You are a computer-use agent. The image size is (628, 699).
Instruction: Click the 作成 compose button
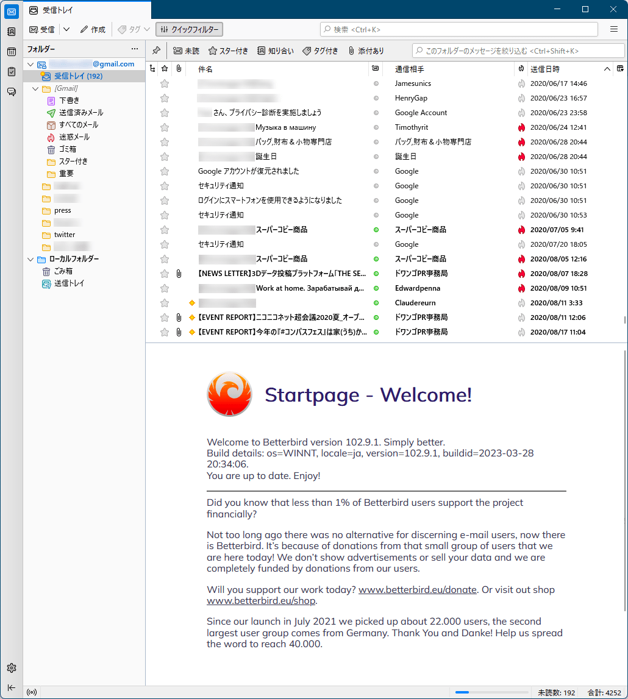point(93,29)
